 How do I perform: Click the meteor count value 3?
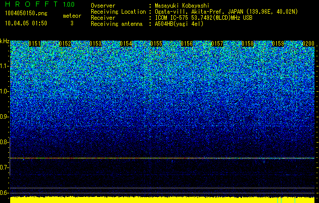pos(72,23)
